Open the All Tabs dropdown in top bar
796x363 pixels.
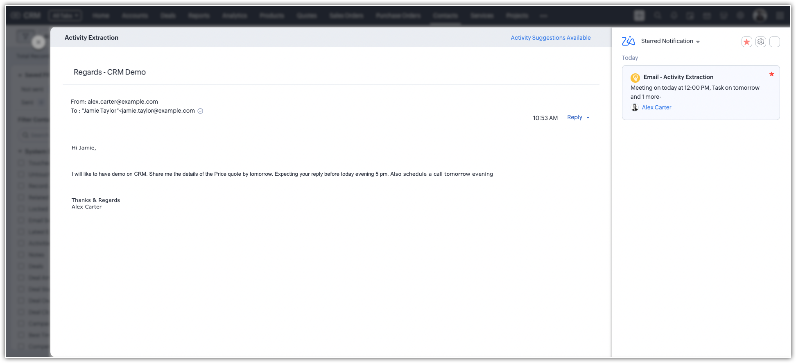[x=65, y=16]
